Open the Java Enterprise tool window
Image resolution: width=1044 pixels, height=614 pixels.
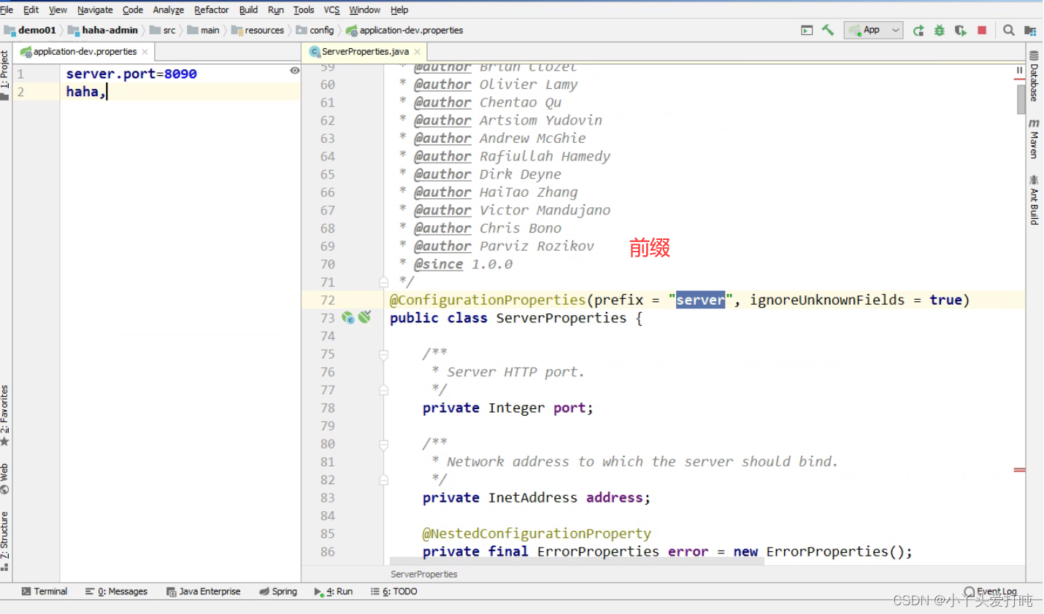coord(204,591)
